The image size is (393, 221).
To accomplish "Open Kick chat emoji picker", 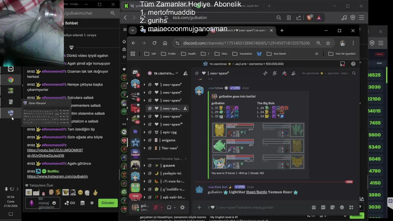I will [54, 203].
